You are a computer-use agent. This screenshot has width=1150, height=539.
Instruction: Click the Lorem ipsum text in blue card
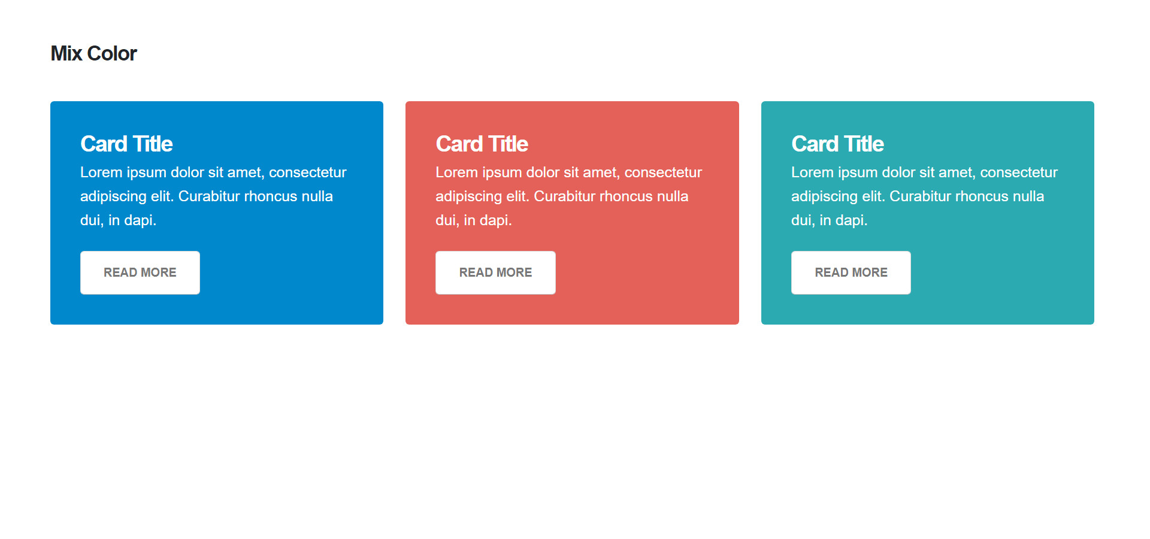[213, 196]
